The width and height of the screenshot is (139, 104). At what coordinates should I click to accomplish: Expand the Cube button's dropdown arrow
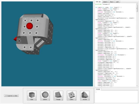coord(36,100)
